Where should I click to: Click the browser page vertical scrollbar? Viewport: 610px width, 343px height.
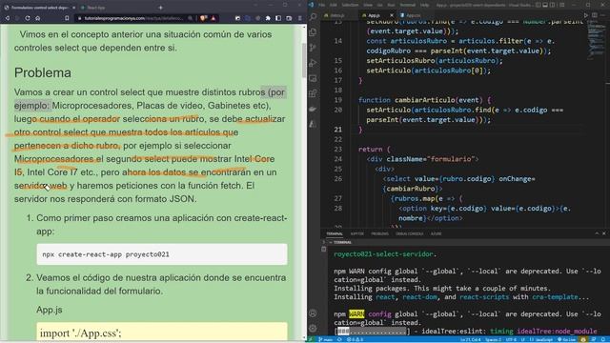(304, 60)
